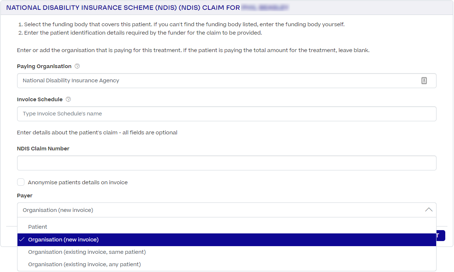Collapse the Payer dropdown using its chevron

click(429, 210)
